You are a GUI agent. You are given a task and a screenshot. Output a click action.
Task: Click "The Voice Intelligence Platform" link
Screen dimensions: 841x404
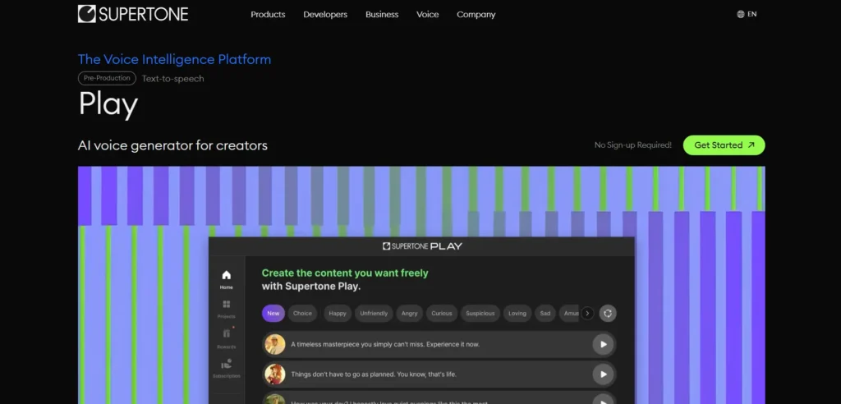click(x=174, y=59)
